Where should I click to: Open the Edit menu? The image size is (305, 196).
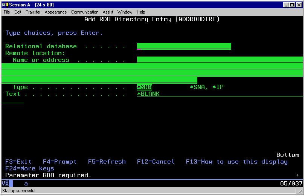click(x=18, y=12)
